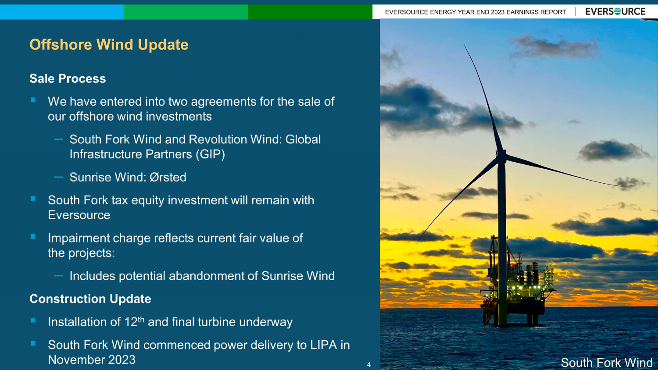Click the bullet square beside 'Impairment charge'
The width and height of the screenshot is (658, 370).
[33, 237]
